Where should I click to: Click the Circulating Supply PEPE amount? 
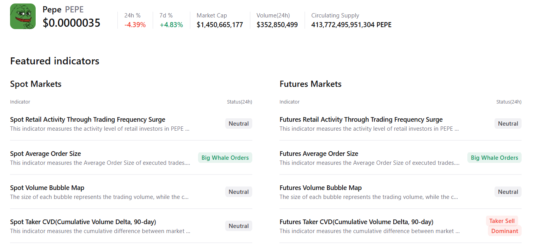click(x=351, y=25)
